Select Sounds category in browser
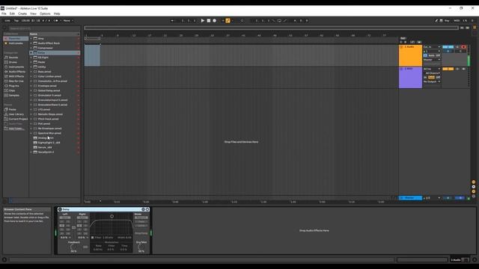 (13, 58)
